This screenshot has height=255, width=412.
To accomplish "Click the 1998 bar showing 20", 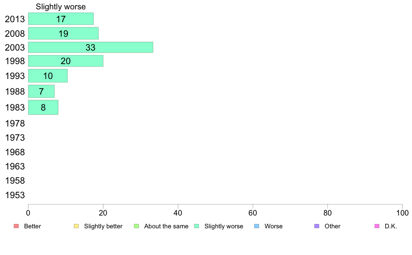I will (x=66, y=61).
